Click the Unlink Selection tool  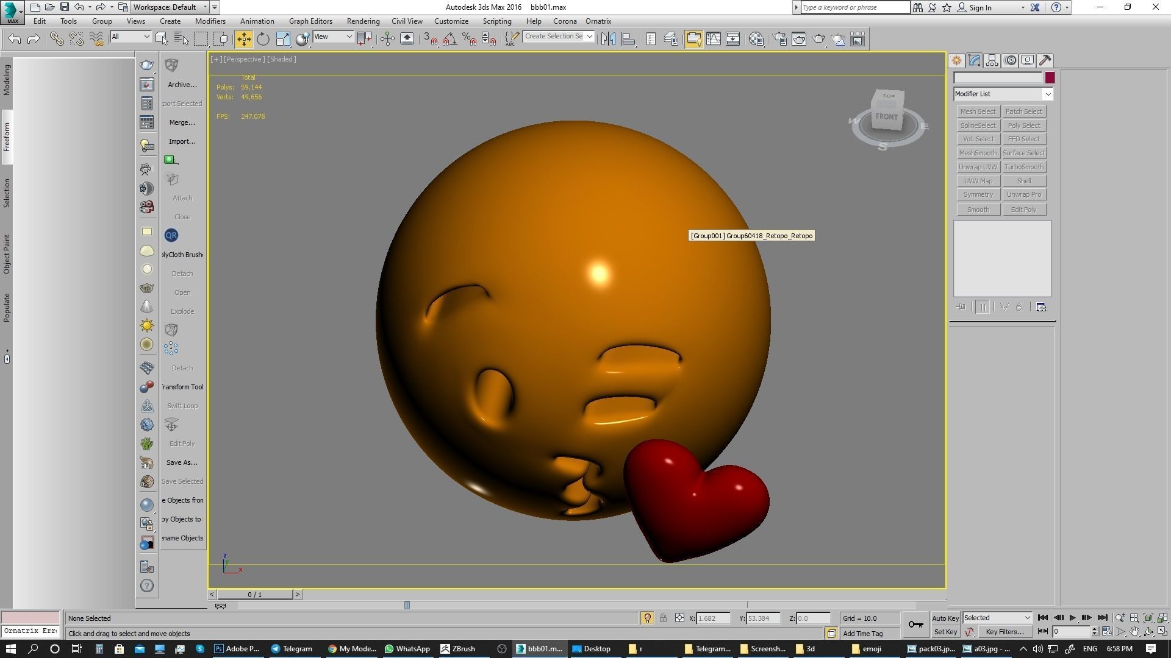(76, 39)
